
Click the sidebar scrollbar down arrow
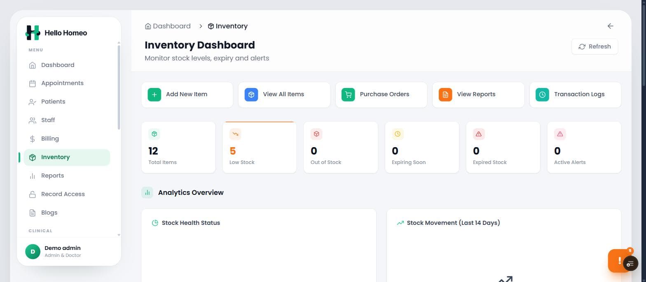coord(119,235)
